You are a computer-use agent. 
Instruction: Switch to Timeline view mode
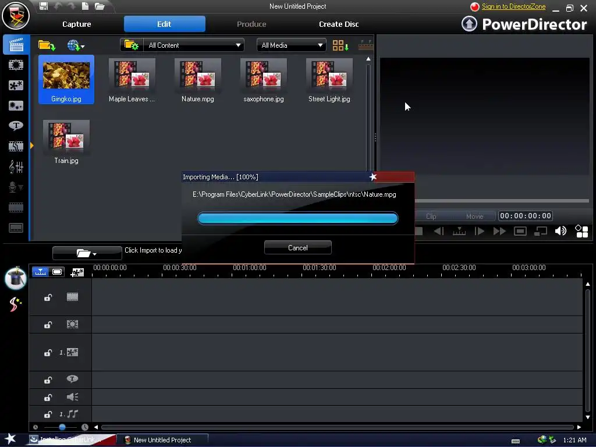tap(40, 272)
